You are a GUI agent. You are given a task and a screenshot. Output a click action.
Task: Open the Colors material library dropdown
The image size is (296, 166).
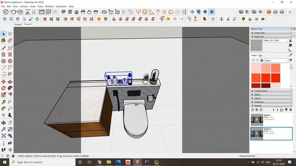pos(276,60)
